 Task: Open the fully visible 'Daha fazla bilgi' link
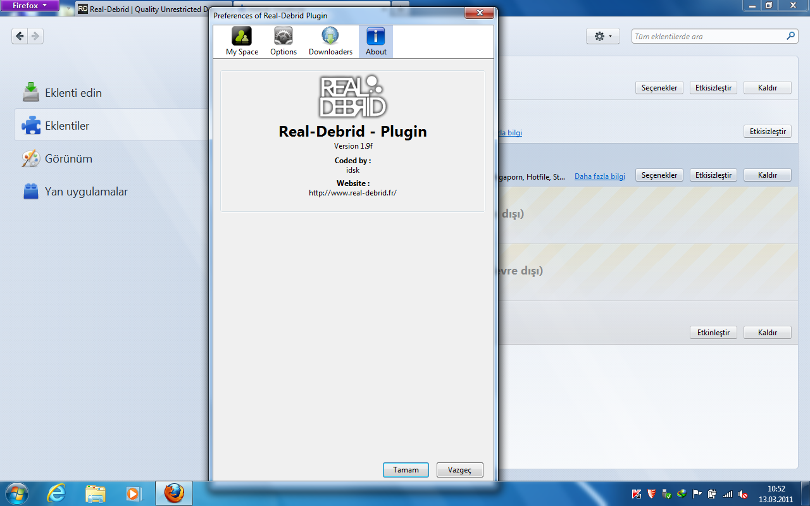(600, 176)
